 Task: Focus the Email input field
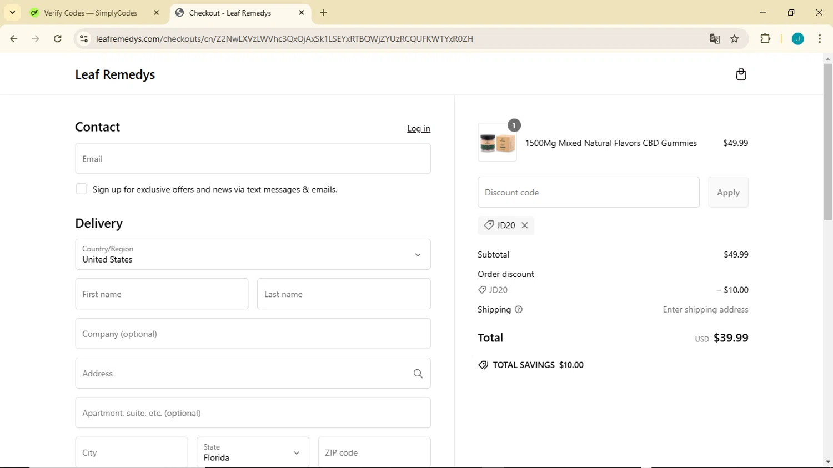coord(253,159)
